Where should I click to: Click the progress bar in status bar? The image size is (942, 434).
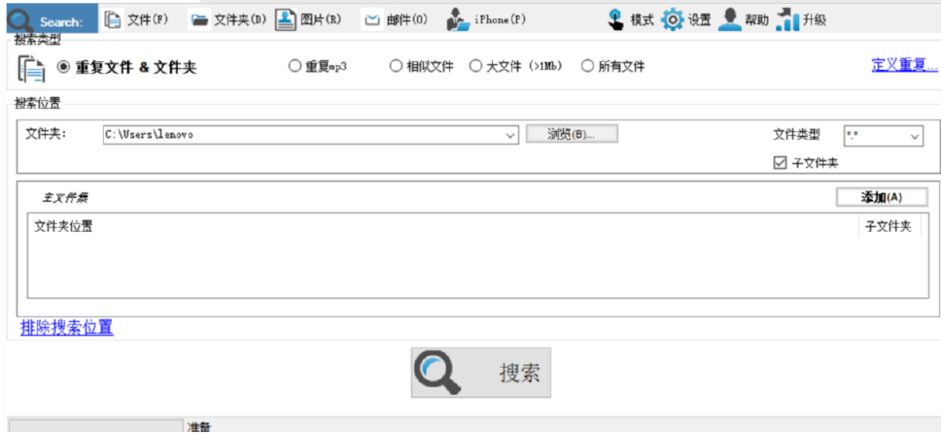coord(95,427)
